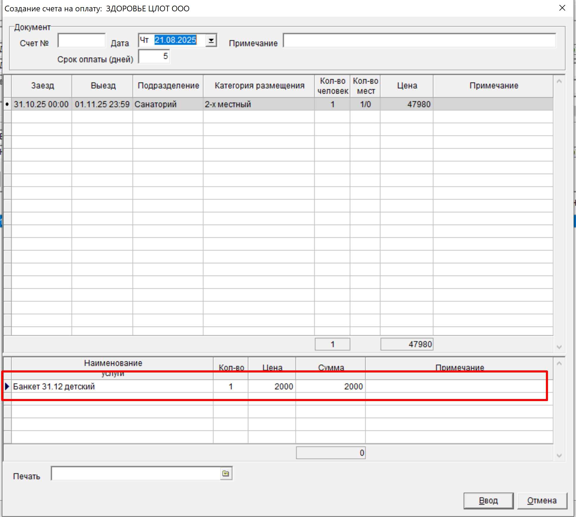
Task: Open the Дата calendar dropdown arrow
Action: click(211, 41)
